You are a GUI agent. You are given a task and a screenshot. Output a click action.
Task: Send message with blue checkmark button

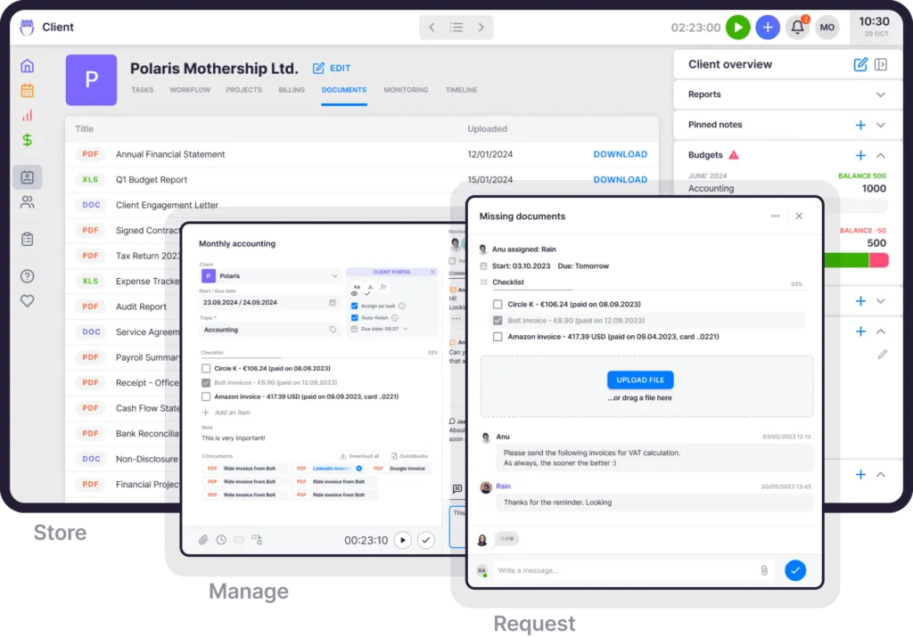click(794, 570)
